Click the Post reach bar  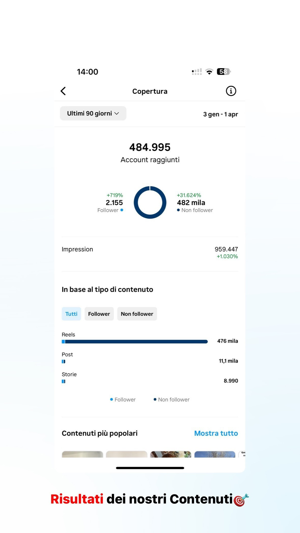coord(64,361)
